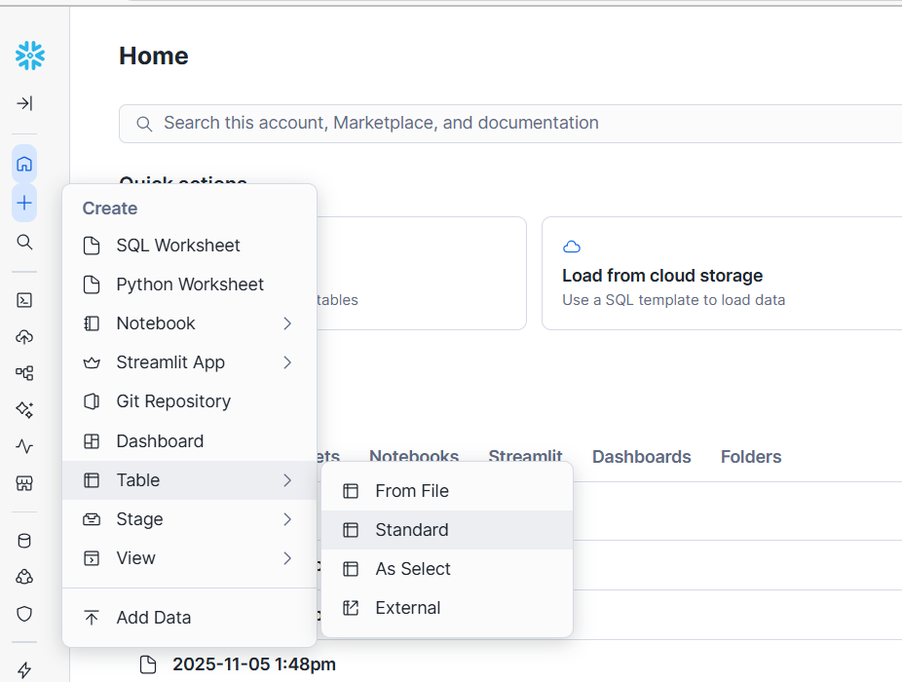The image size is (902, 682).
Task: Click the Snowflake logo
Action: click(29, 56)
